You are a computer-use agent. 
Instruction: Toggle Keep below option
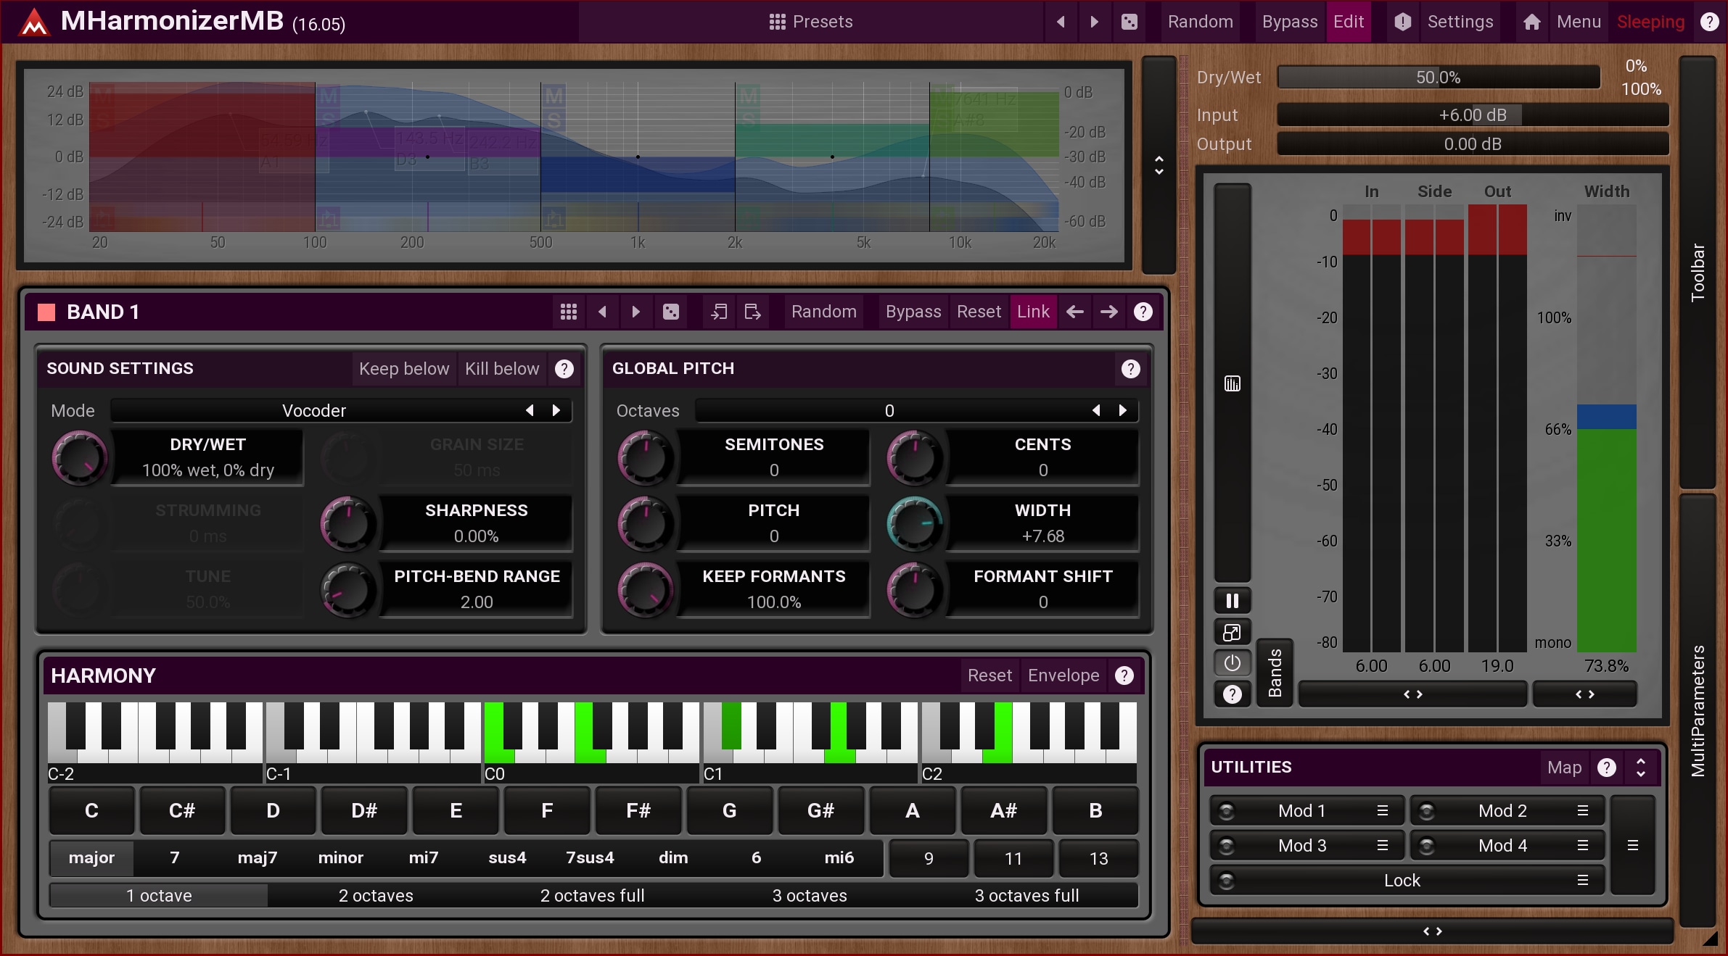click(404, 369)
